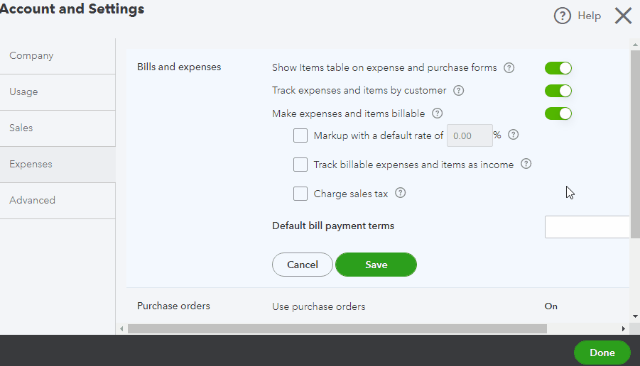Screen dimensions: 640x366
Task: Open the Advanced settings tab
Action: [x=32, y=201]
